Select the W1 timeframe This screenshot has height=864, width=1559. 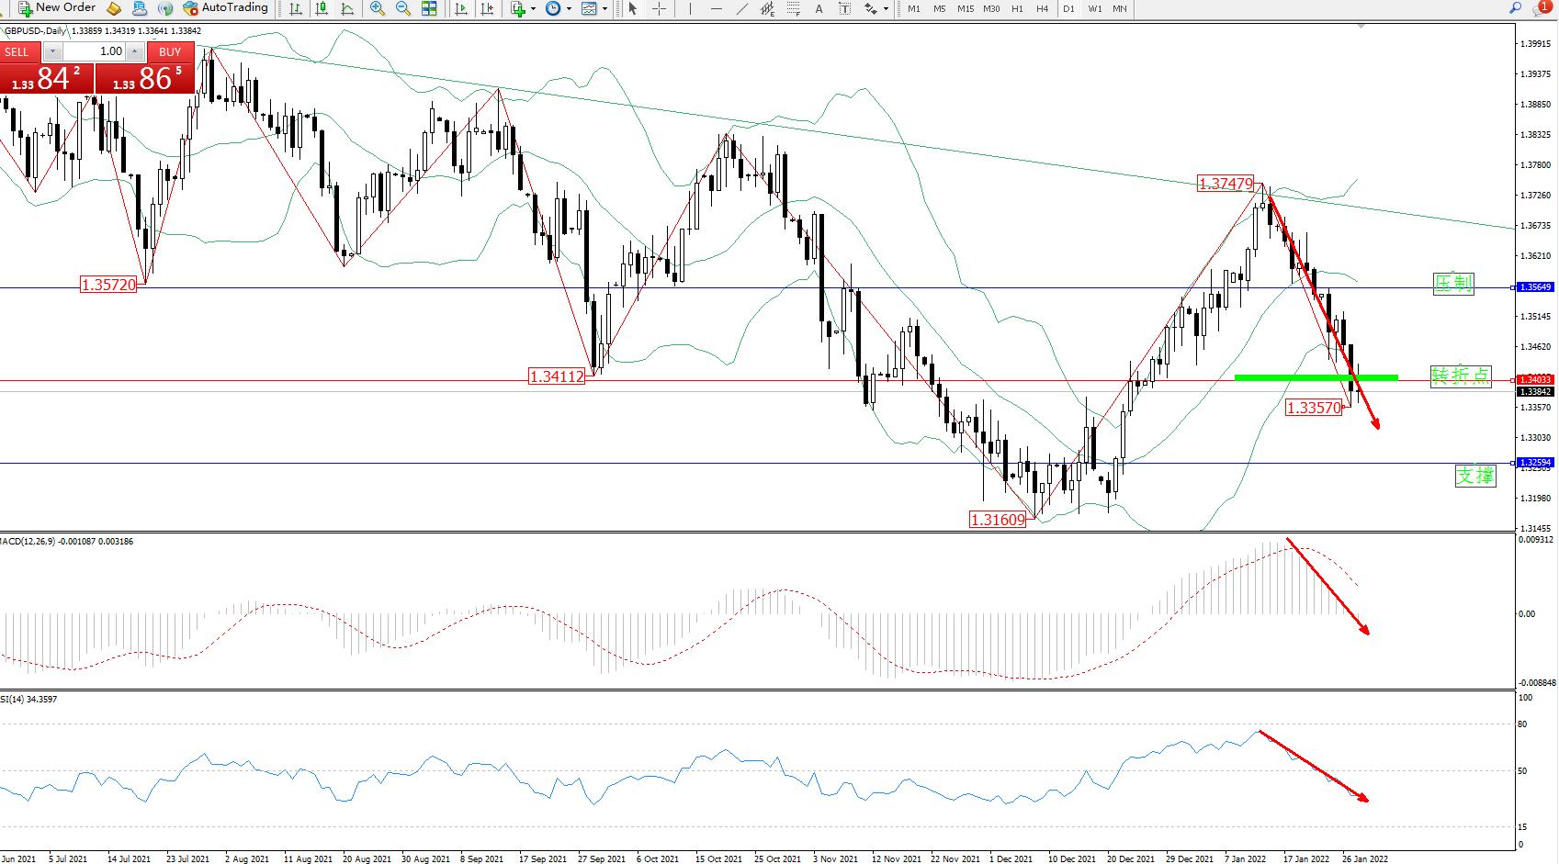[1094, 8]
